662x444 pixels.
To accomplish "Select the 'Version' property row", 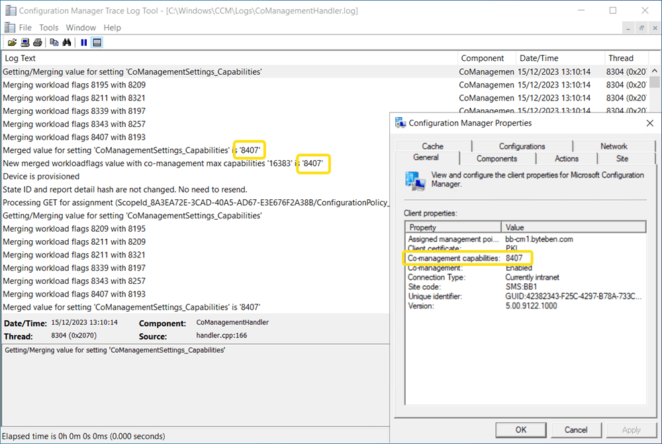I will [x=525, y=306].
